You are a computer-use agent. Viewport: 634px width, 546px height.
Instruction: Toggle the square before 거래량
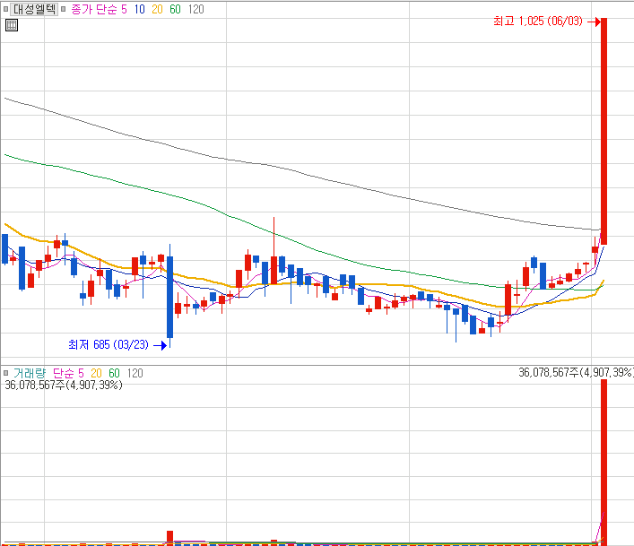5,373
